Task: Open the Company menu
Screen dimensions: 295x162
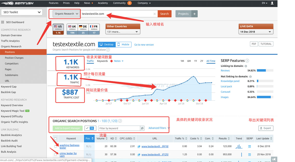Action: coord(144,3)
